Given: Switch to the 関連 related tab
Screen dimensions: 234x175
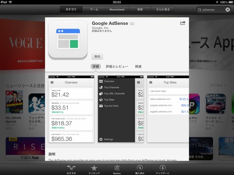Looking at the screenshot, I should (138, 67).
